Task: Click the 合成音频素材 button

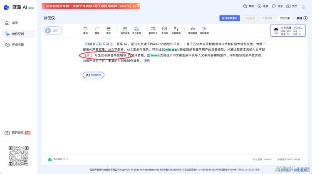Action: tap(230, 18)
